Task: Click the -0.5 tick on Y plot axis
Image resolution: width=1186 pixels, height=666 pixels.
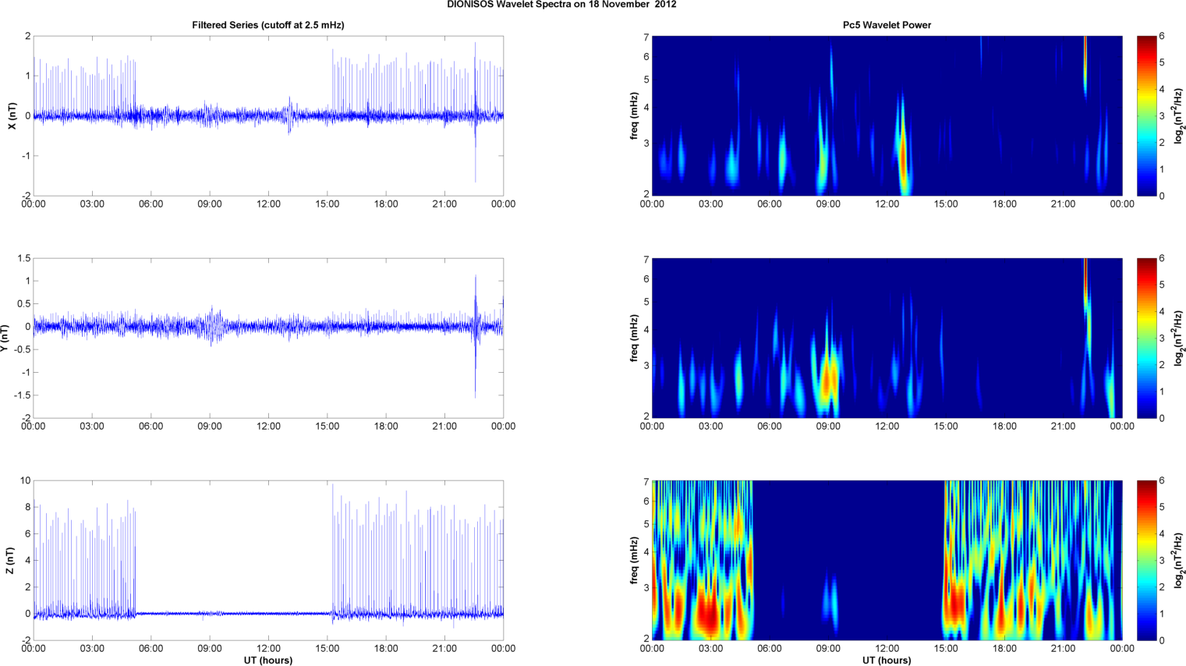Action: [22, 350]
